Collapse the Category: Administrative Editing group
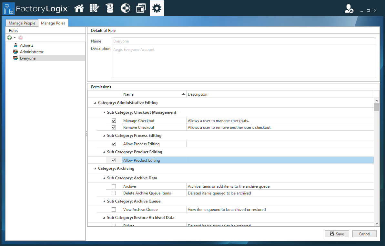This screenshot has width=385, height=246. (x=95, y=102)
